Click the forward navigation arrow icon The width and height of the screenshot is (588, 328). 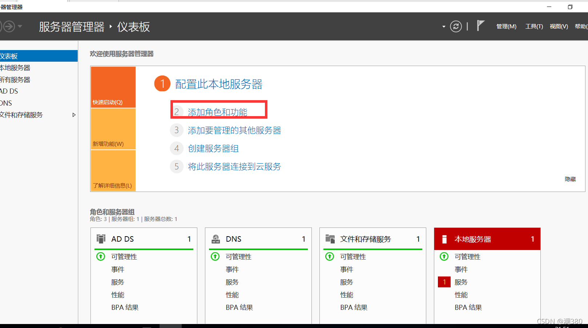9,26
